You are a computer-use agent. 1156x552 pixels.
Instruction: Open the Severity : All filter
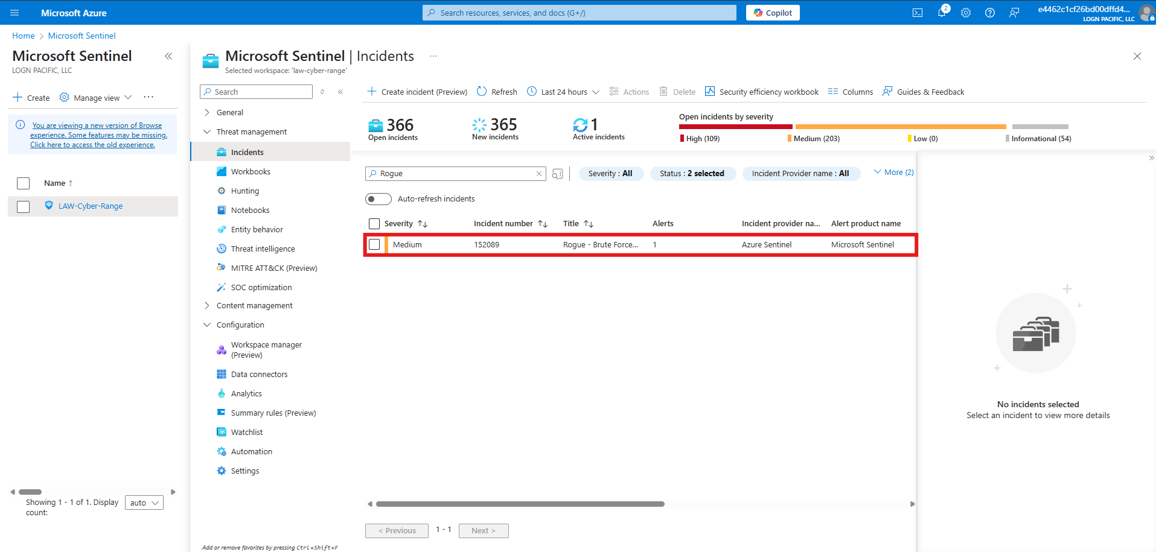coord(611,174)
